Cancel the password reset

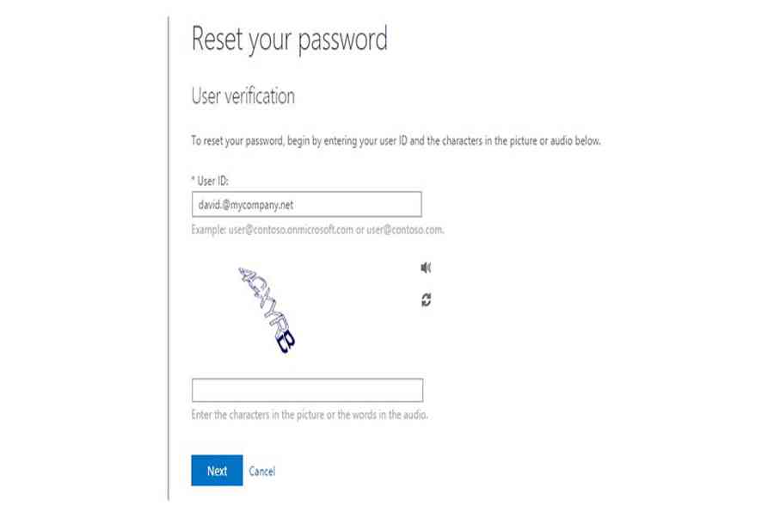(x=261, y=471)
